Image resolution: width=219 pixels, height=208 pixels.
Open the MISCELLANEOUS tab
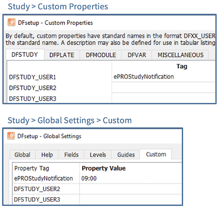(x=180, y=55)
